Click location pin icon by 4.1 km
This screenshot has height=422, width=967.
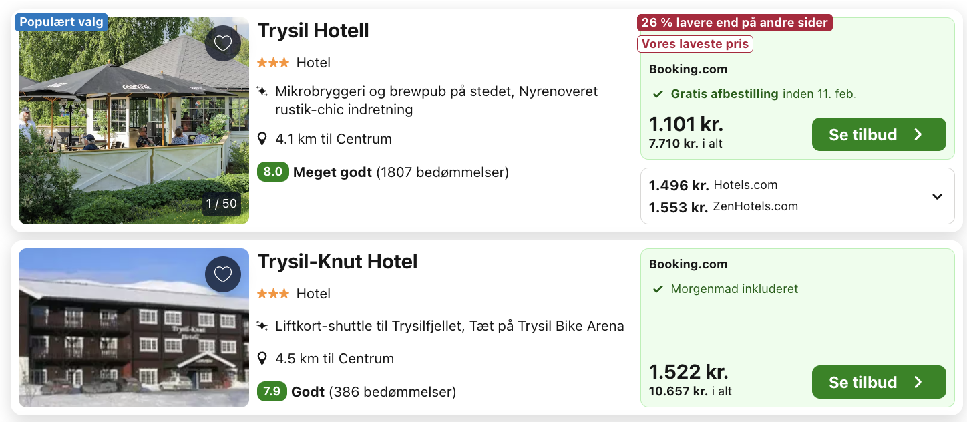click(x=263, y=139)
